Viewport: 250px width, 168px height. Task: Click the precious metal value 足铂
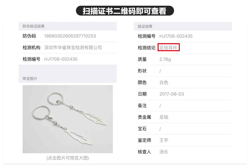tap(164, 117)
